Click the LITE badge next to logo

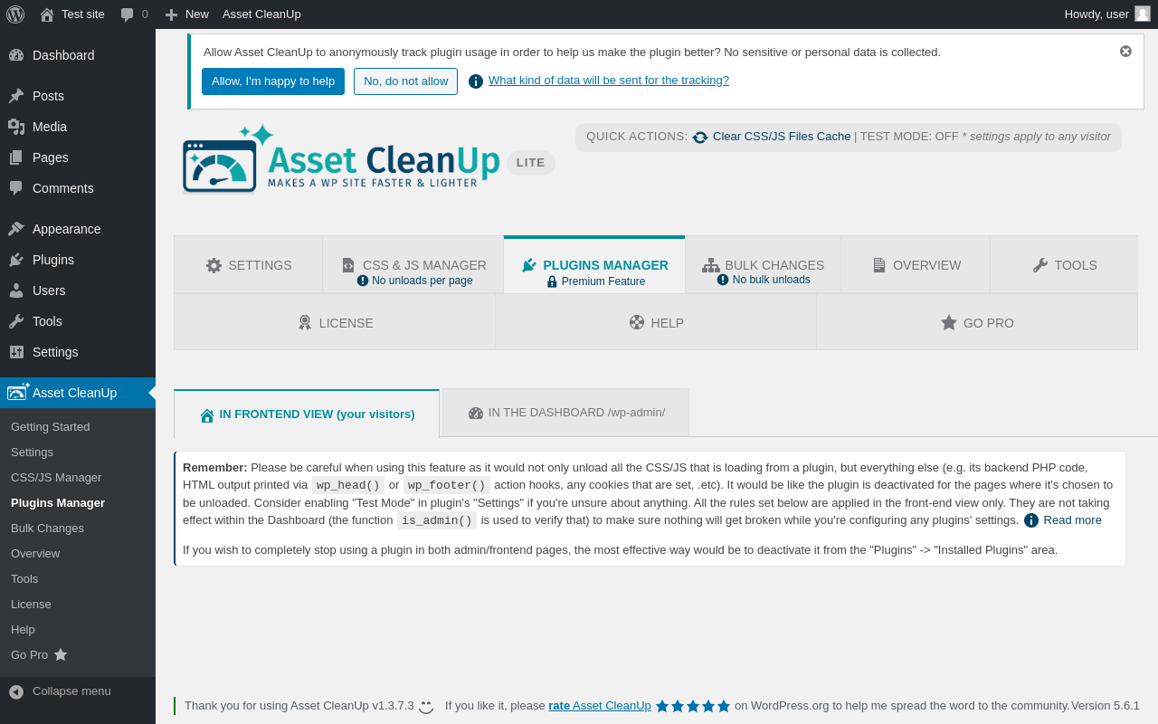pyautogui.click(x=531, y=163)
